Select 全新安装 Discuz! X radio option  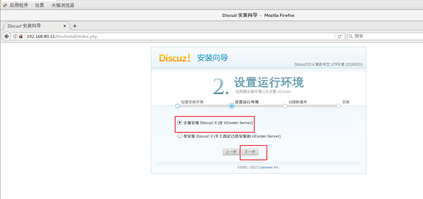click(180, 122)
